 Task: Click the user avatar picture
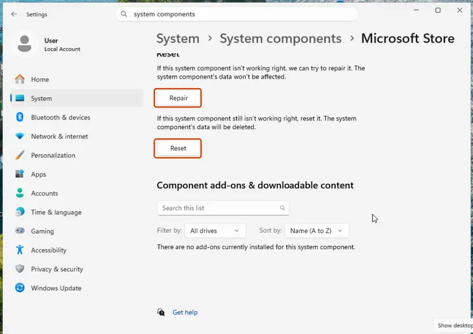[x=25, y=44]
